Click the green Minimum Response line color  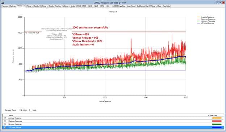point(217,124)
